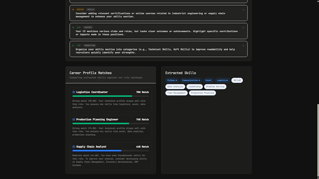
Task: Click the Time Management skill chip
Action: [176, 93]
